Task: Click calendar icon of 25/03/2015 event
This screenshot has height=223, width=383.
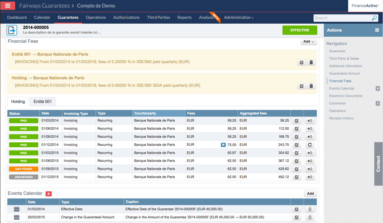Action: 16,217
